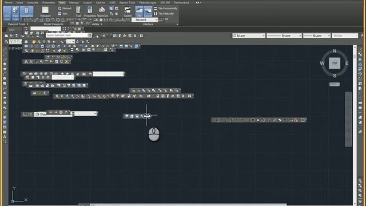This screenshot has width=366, height=206.
Task: Switch to the Output ribbon tab
Action: (87, 2)
